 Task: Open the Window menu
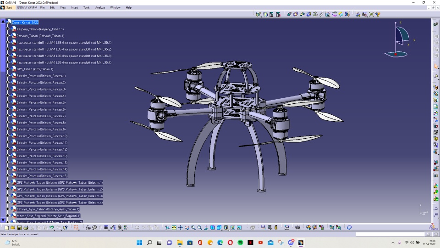tap(115, 8)
